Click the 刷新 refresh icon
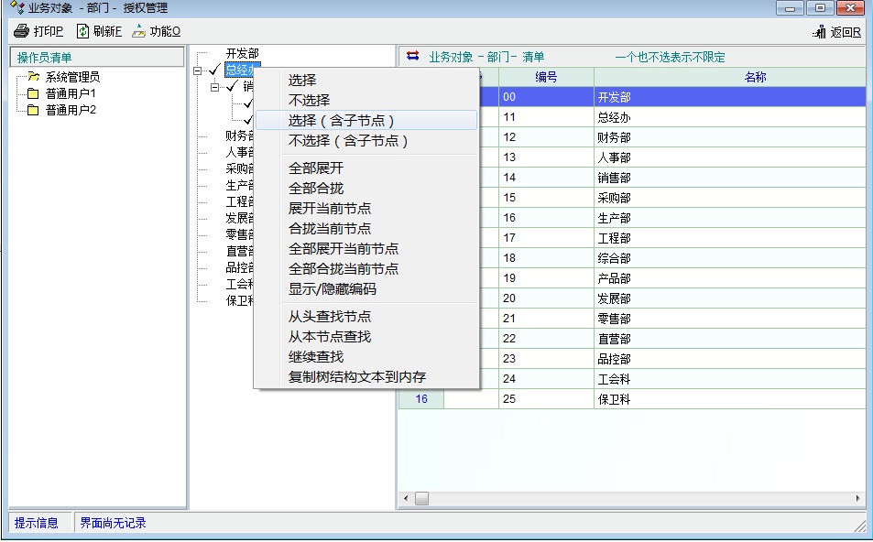Viewport: 873px width, 542px height. (82, 31)
